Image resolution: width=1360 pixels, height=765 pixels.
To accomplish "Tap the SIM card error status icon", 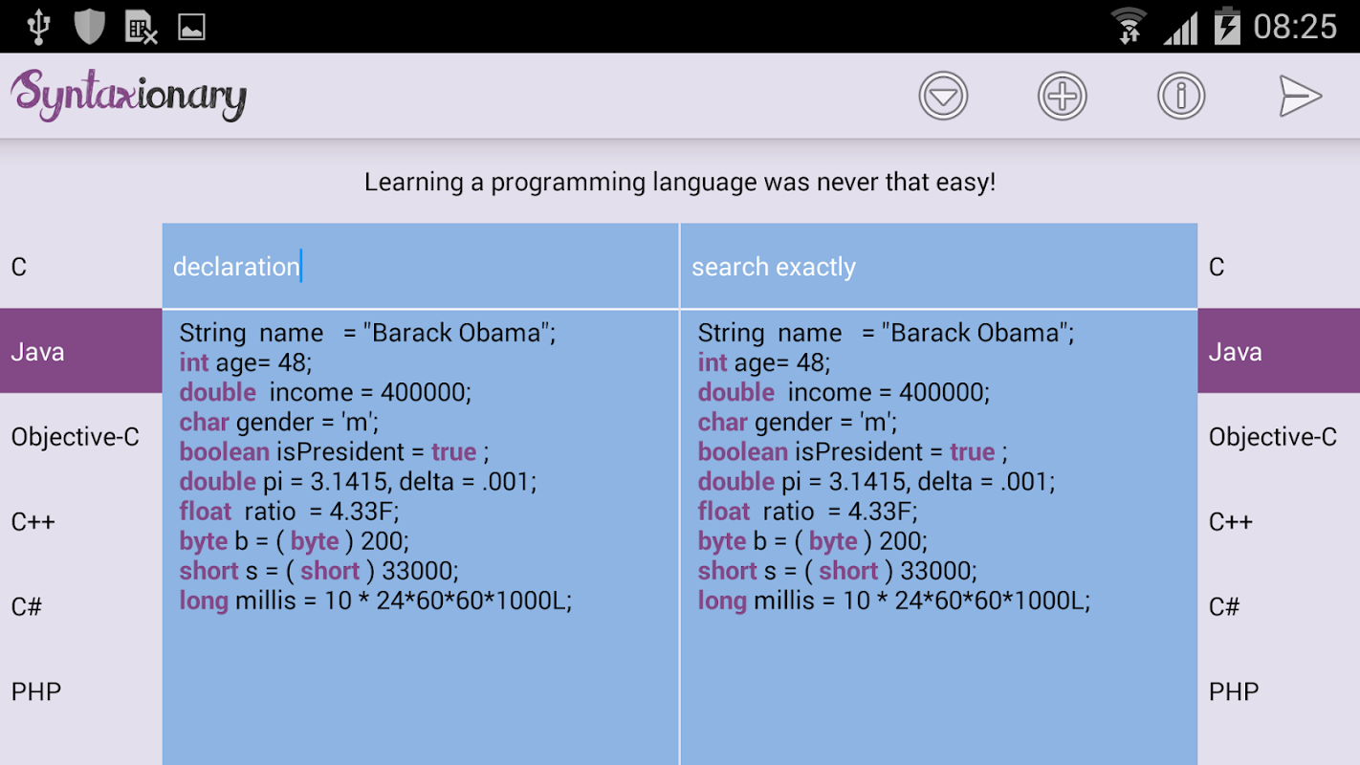I will [x=142, y=27].
